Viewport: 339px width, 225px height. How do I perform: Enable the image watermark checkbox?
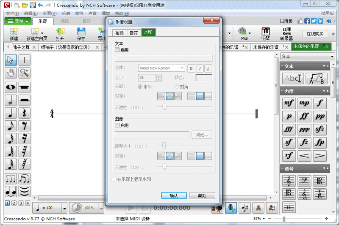[117, 125]
